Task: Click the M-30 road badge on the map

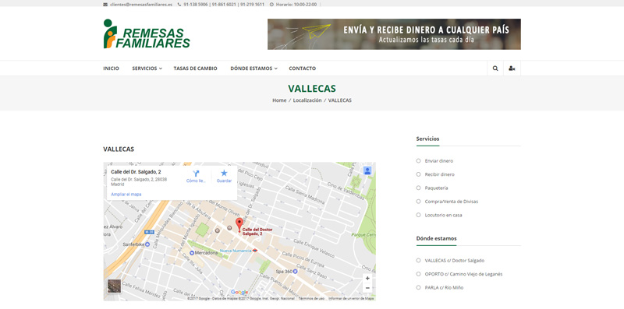Action: 149,232
